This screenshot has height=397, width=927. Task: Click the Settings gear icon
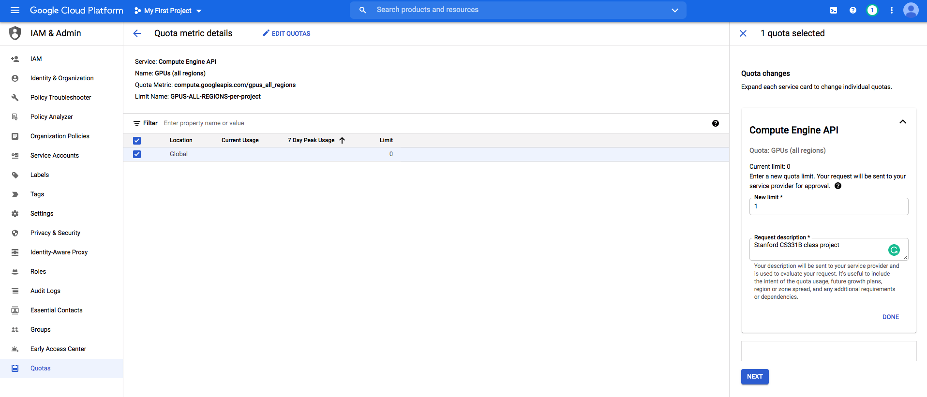[x=15, y=214]
